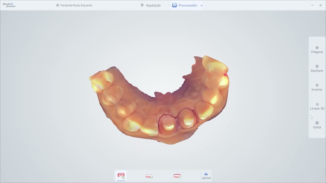326x183 pixels.
Task: Invert the selection using Inverter
Action: pos(317,87)
